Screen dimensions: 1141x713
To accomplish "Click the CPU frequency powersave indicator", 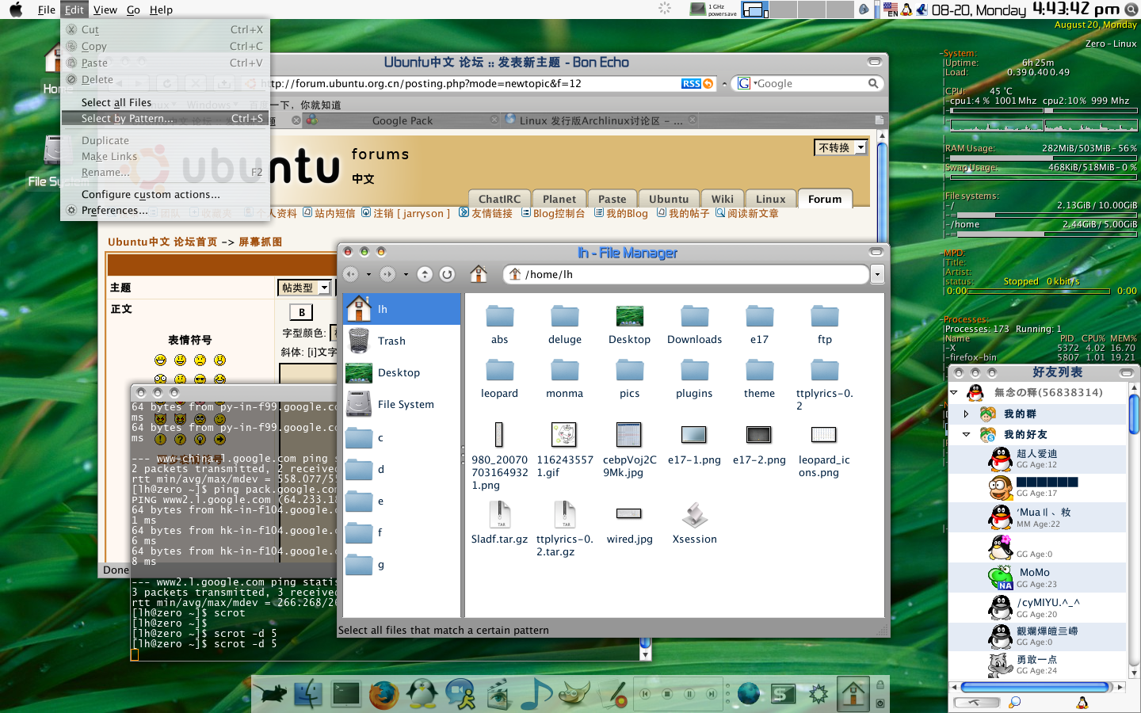I will [714, 10].
